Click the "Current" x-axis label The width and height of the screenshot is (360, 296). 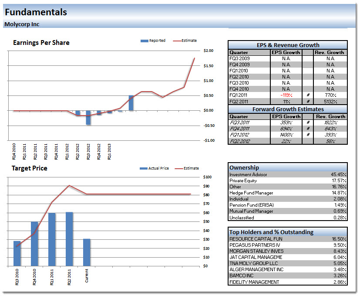click(x=87, y=276)
